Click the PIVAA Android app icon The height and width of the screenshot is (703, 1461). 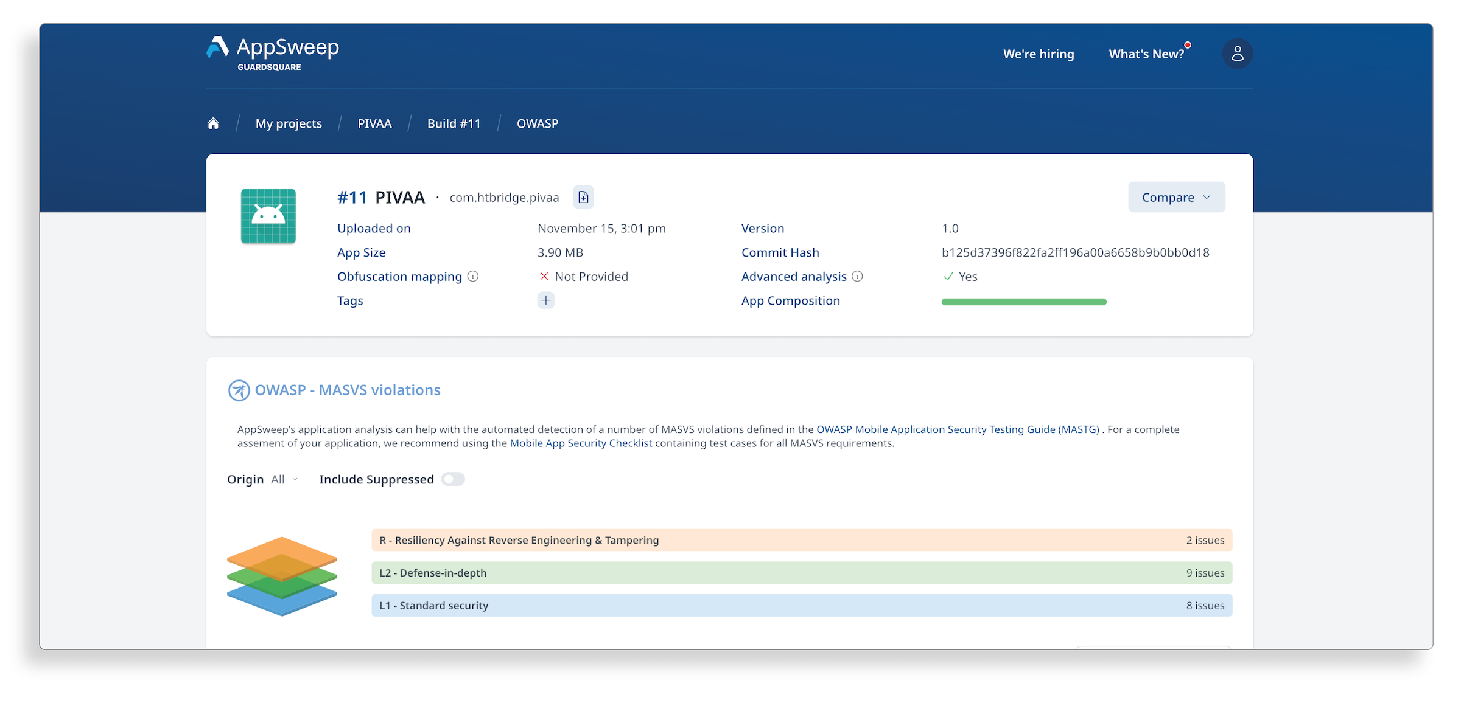(268, 216)
